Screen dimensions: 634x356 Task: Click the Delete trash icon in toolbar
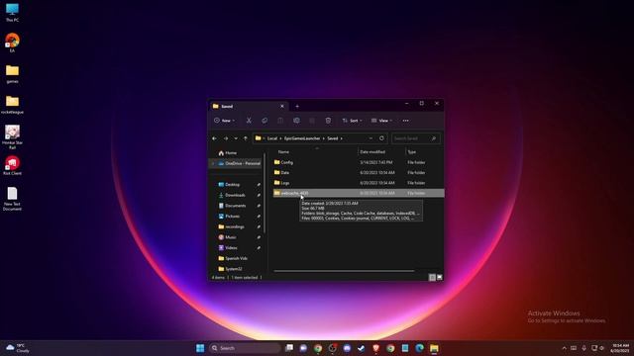[328, 121]
